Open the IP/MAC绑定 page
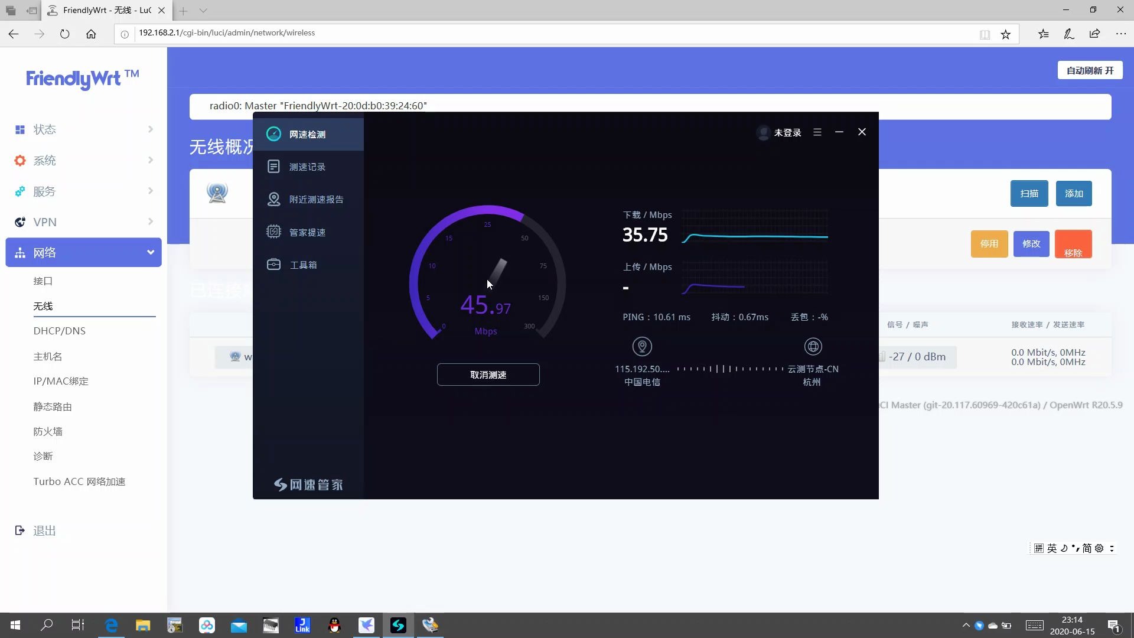This screenshot has height=638, width=1134. (x=61, y=381)
